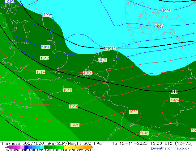
Task: Click the '1008' label on the closed circular isobar
Action: tap(48, 14)
